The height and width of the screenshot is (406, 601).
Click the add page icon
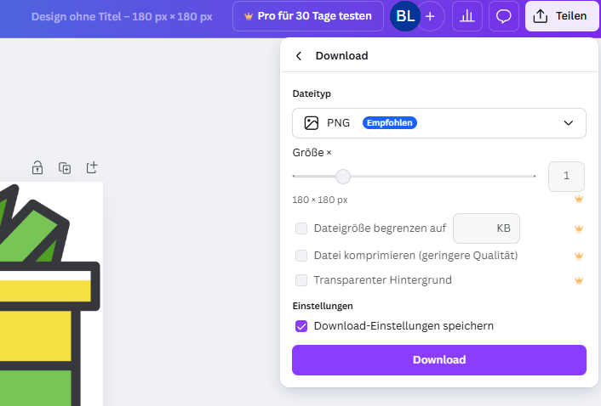92,168
